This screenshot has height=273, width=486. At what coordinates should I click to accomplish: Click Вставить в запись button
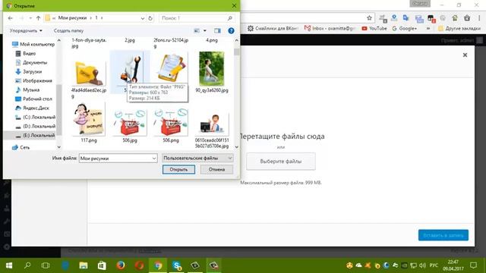coord(443,235)
